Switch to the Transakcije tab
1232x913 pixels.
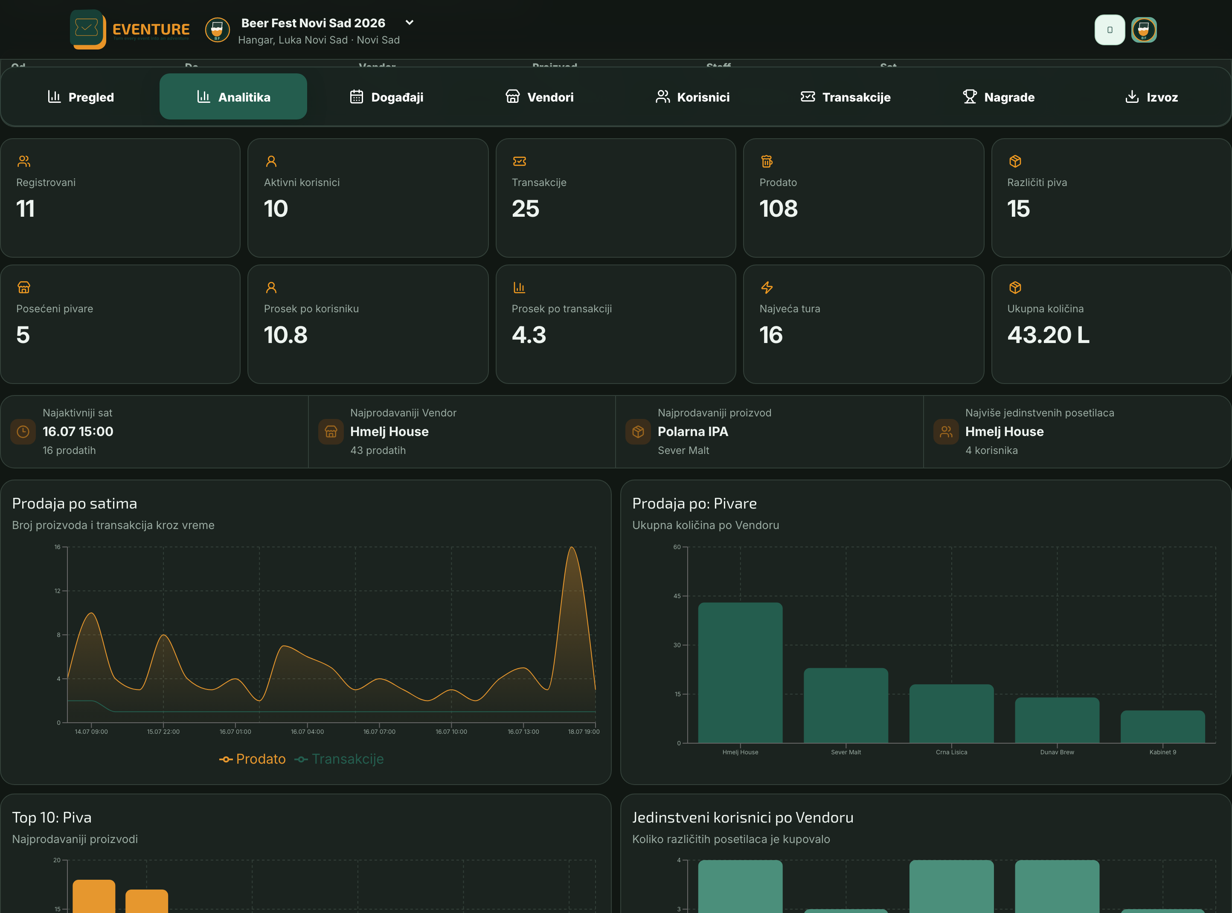coord(846,97)
